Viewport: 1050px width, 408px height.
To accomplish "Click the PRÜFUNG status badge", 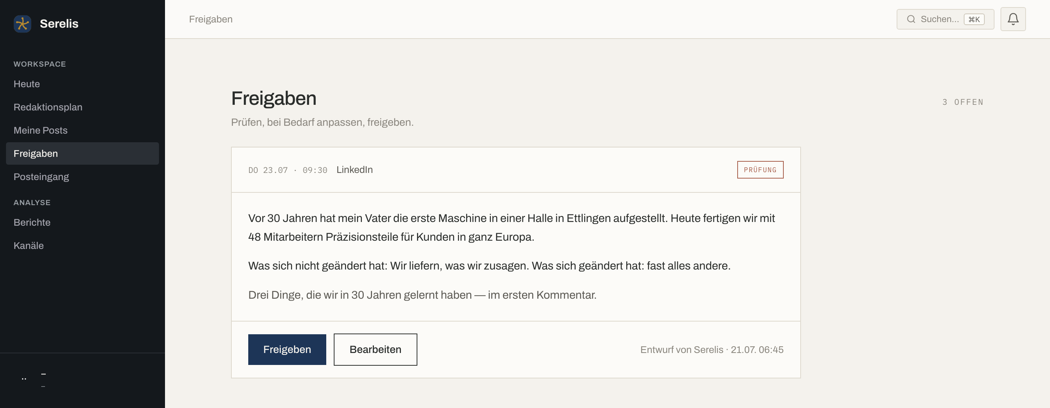I will click(x=760, y=170).
